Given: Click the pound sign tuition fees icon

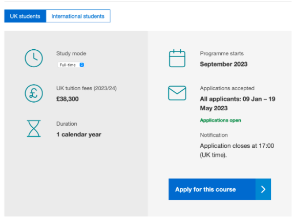Looking at the screenshot, I should [34, 93].
